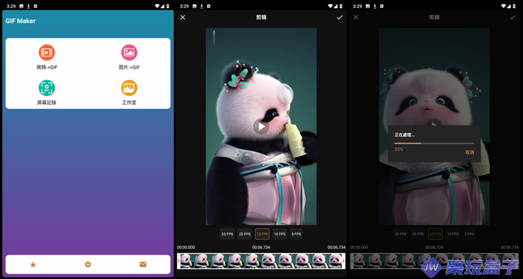Image resolution: width=523 pixels, height=279 pixels.
Task: Click the right trim handle of the timeline
Action: [343, 261]
